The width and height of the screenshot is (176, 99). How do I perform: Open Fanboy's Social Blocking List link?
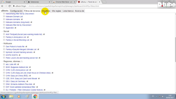click(18, 40)
